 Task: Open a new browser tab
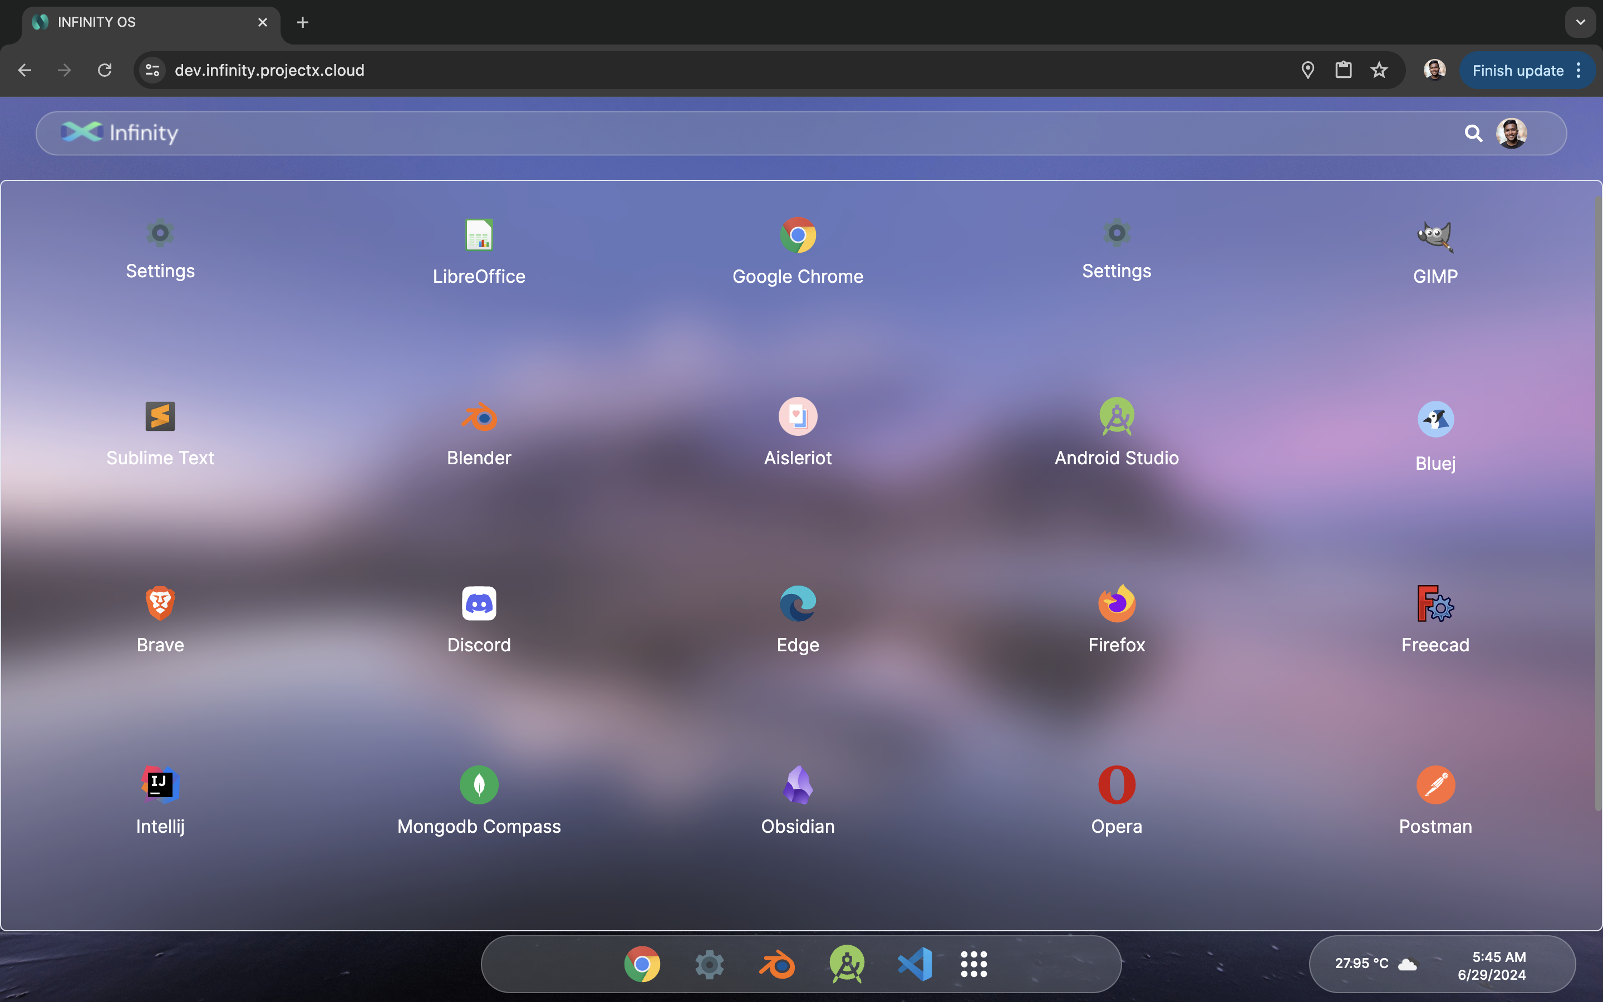303,22
